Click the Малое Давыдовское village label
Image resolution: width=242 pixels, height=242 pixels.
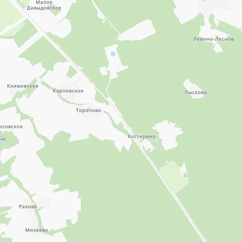(44, 5)
